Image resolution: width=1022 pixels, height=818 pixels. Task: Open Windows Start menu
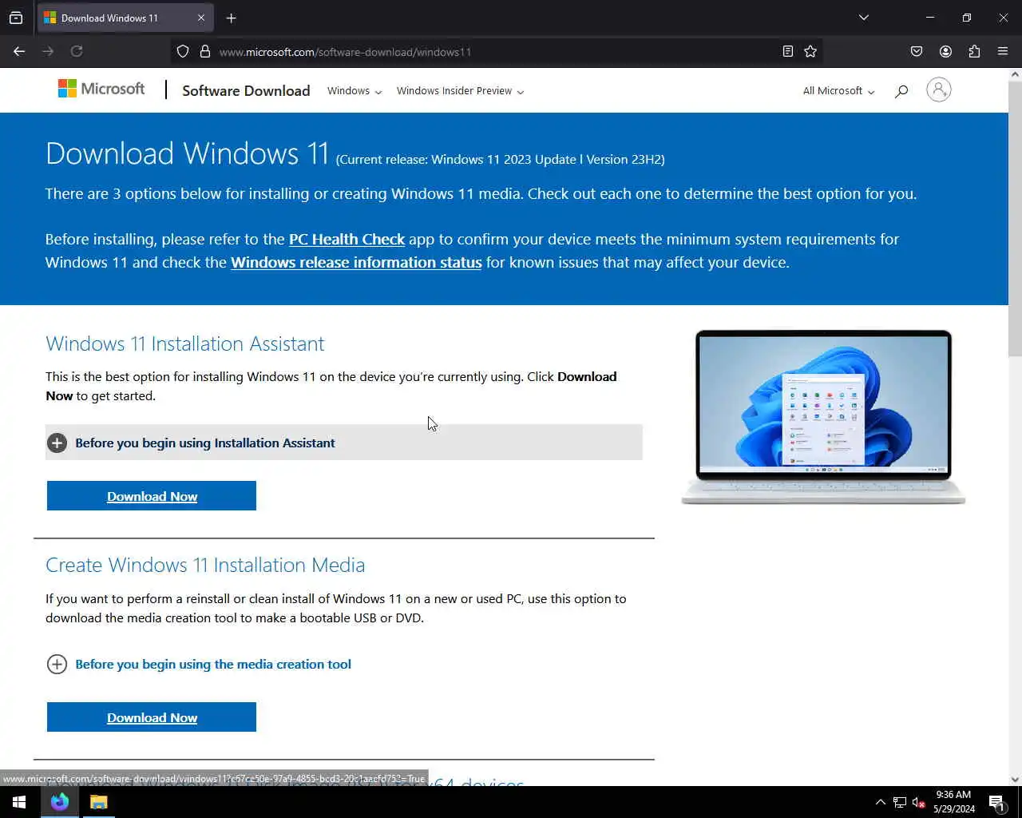19,802
